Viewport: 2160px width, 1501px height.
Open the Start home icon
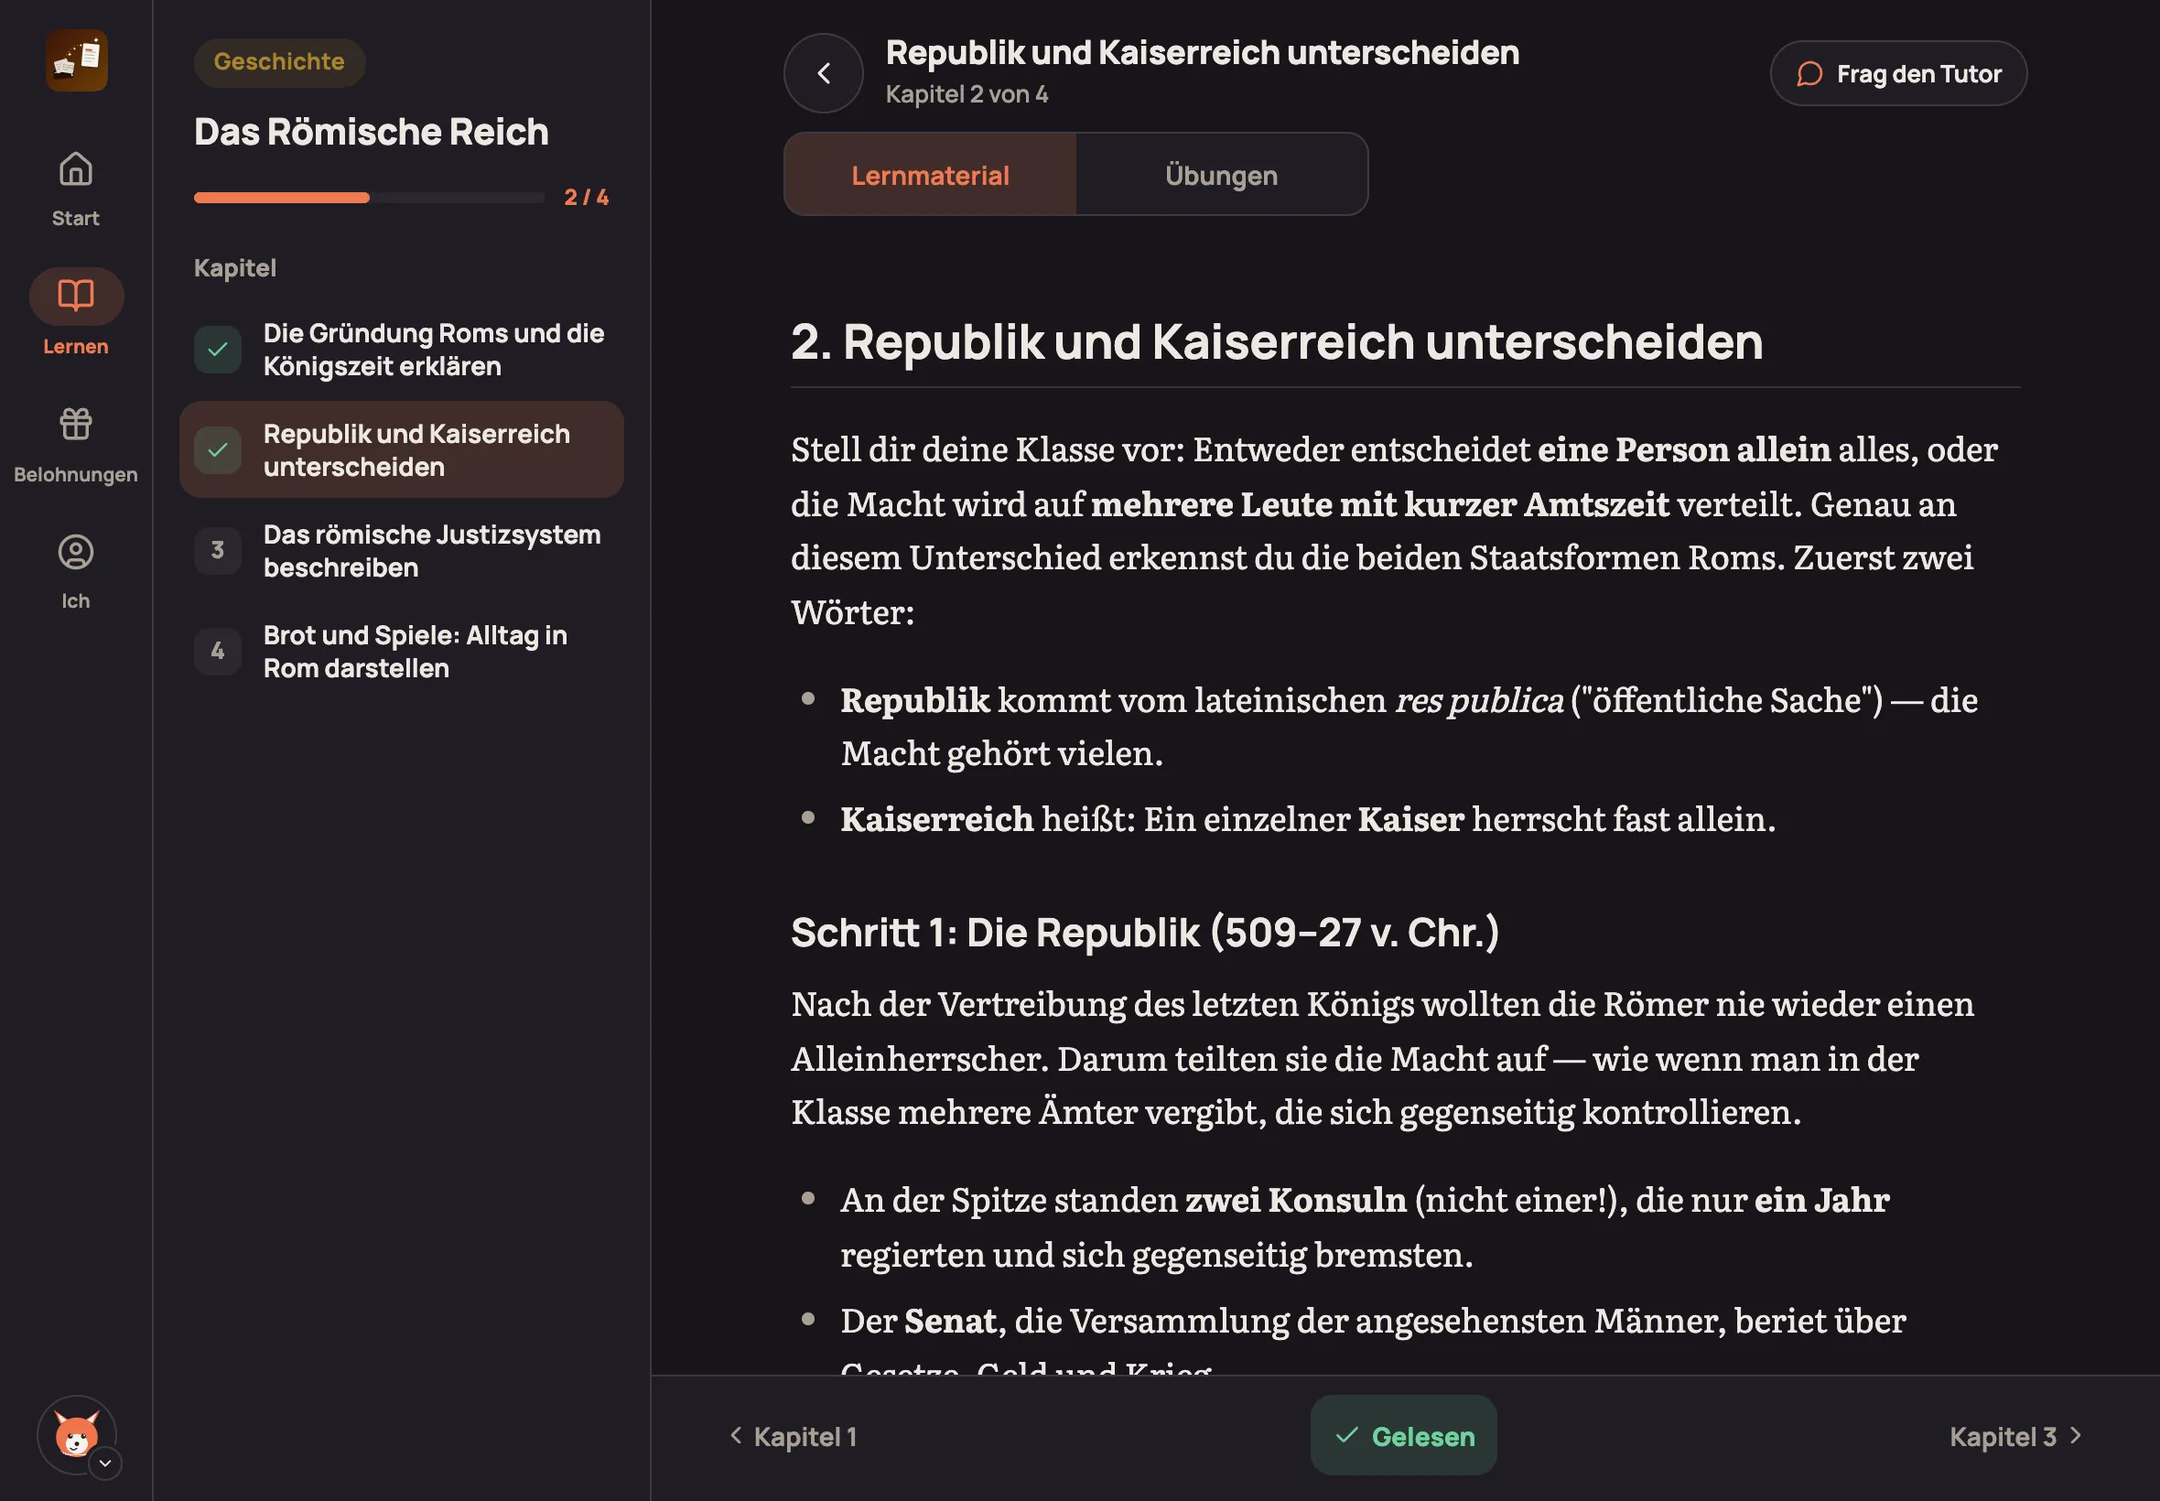75,169
